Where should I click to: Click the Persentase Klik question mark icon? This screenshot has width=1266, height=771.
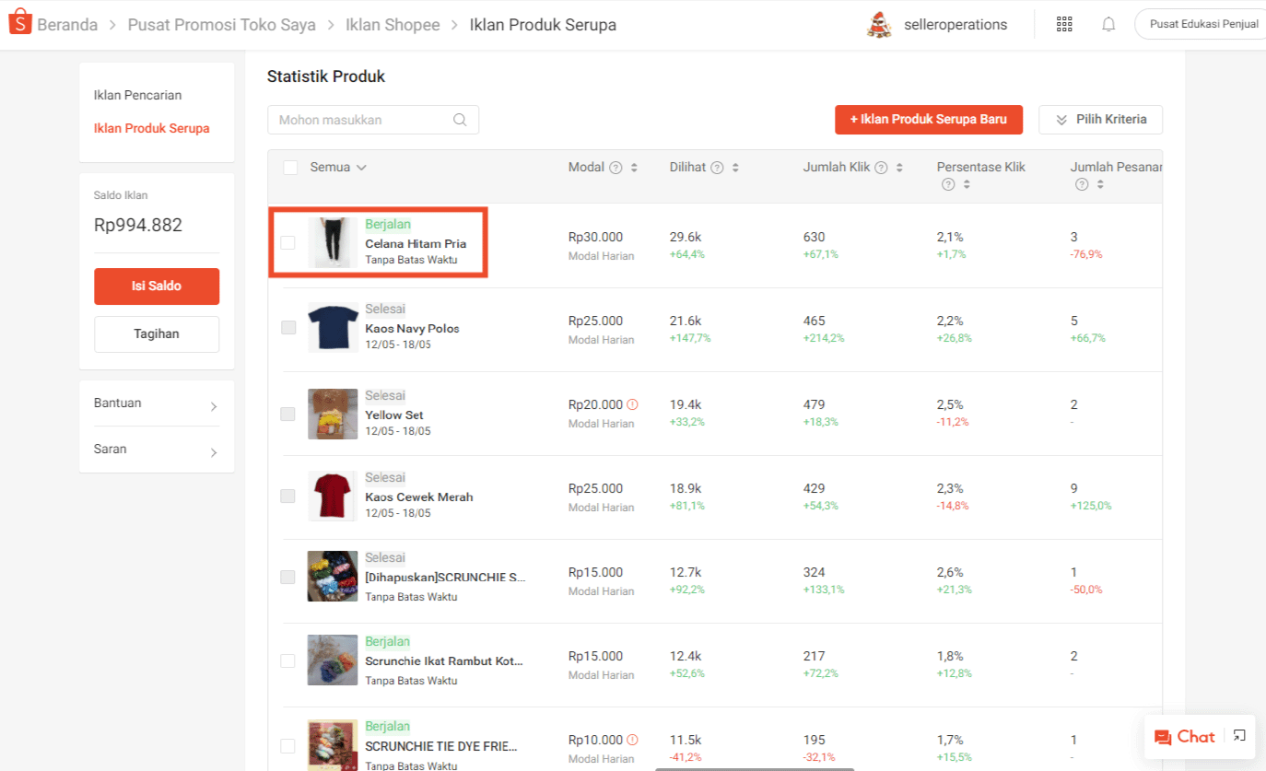pos(947,184)
